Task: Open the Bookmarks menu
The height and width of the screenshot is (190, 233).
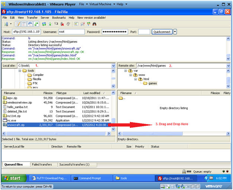Action: (x=59, y=18)
